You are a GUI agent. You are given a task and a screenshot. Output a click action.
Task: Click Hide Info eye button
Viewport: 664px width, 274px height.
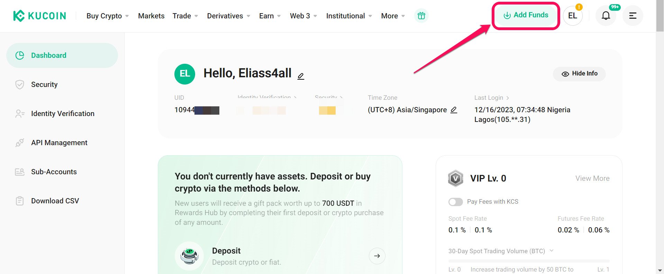pos(579,74)
